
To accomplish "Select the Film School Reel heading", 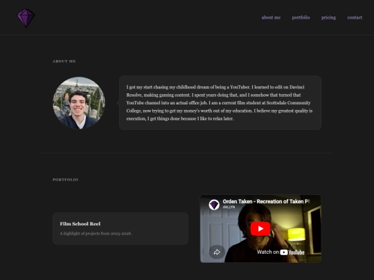I will [x=80, y=224].
